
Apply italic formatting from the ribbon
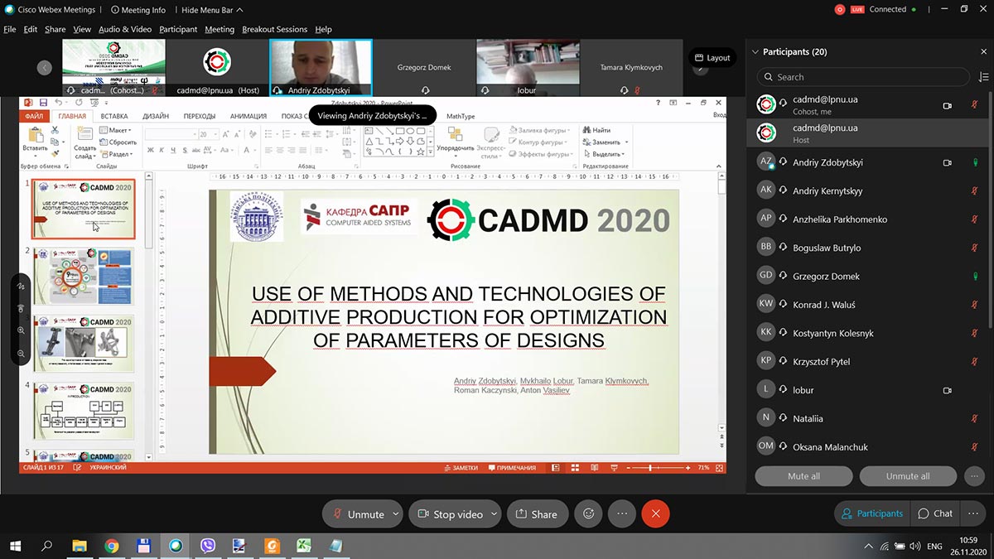point(162,150)
